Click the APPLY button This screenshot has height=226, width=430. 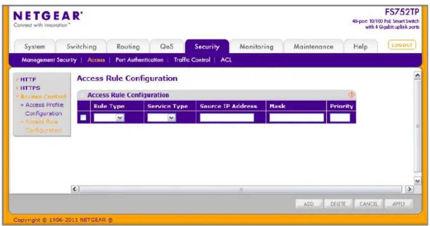[x=399, y=204]
